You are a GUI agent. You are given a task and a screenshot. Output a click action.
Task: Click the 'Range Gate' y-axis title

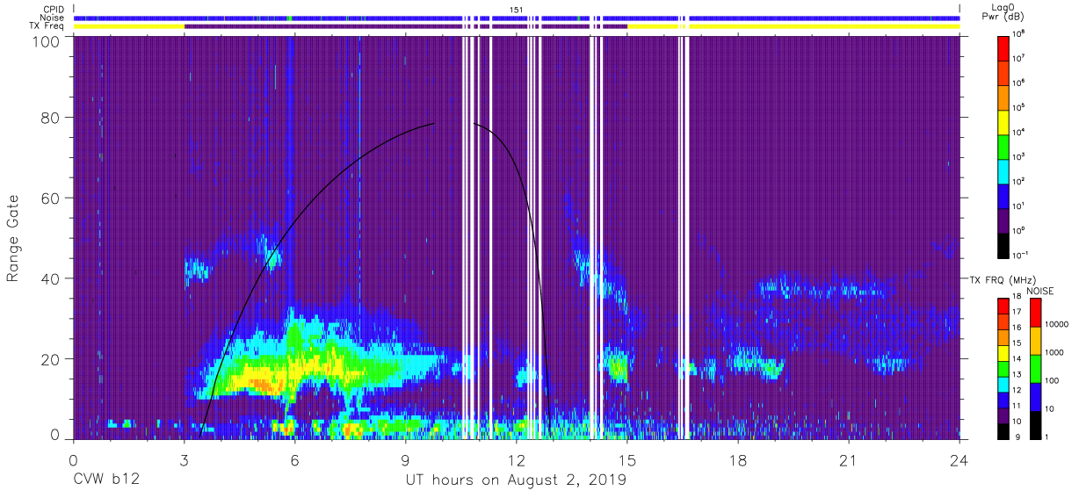(13, 238)
